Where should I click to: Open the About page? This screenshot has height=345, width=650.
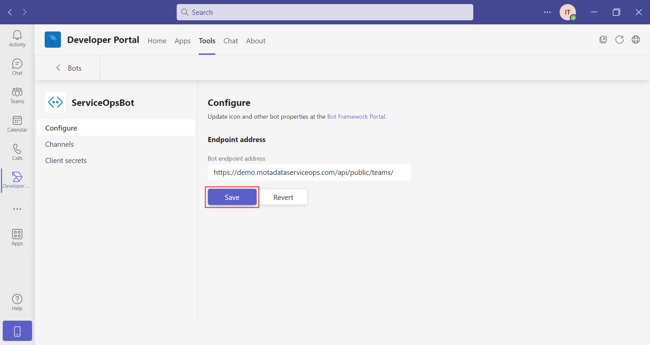[x=256, y=41]
